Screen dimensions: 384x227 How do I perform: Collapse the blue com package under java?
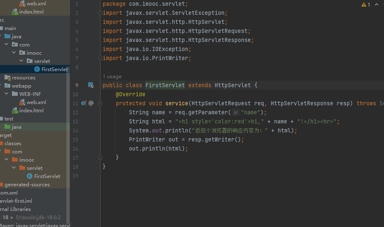[x=7, y=45]
